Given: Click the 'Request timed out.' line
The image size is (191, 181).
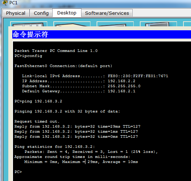Looking at the screenshot, I should coord(37,122).
